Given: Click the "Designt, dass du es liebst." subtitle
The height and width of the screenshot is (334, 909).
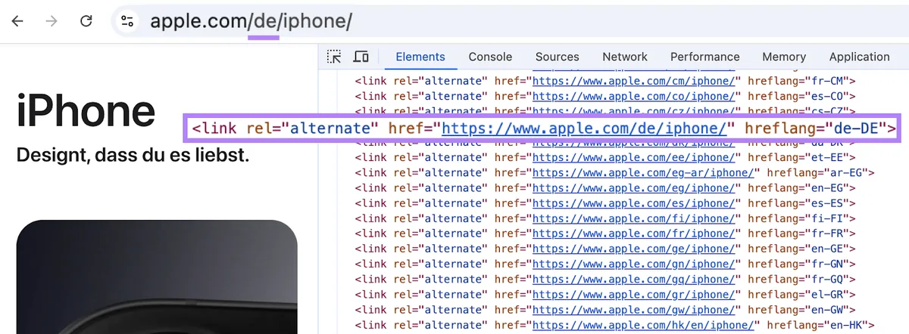Looking at the screenshot, I should point(133,156).
